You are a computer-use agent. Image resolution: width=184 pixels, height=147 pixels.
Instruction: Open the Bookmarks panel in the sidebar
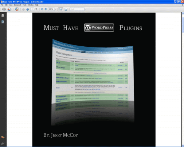pos(3,22)
